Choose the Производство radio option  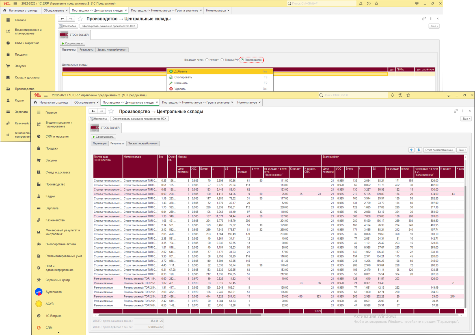tap(242, 60)
